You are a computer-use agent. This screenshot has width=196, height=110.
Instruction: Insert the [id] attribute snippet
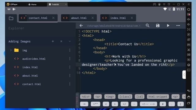point(140,97)
